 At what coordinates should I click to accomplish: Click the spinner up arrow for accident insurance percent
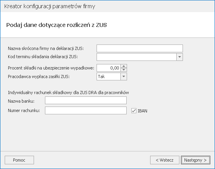pyautogui.click(x=124, y=66)
